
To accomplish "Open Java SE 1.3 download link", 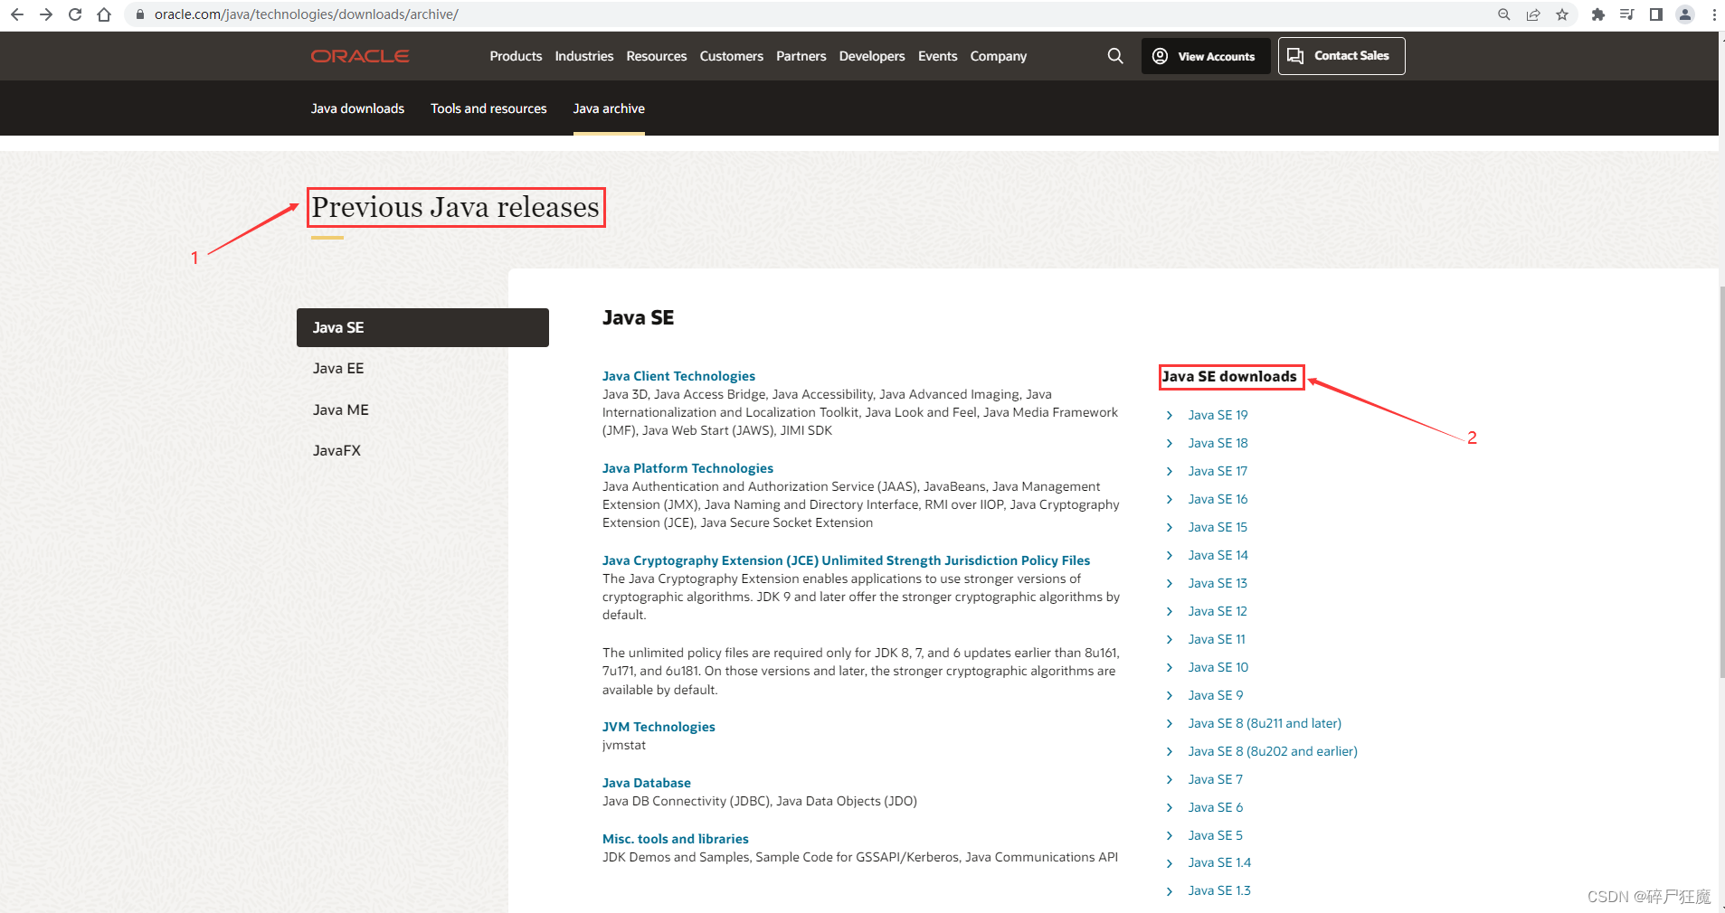I will click(x=1219, y=890).
